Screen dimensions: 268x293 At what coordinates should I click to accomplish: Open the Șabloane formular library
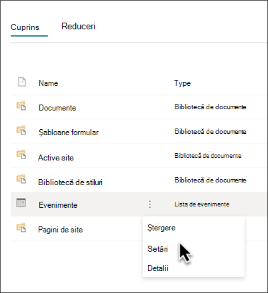[69, 133]
